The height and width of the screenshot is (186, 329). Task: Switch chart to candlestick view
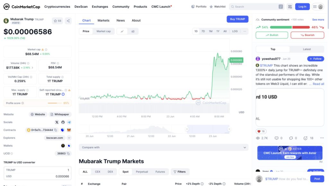pyautogui.click(x=133, y=31)
